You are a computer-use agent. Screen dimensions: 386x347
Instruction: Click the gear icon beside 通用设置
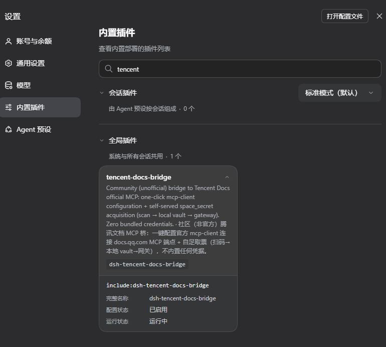pyautogui.click(x=9, y=63)
